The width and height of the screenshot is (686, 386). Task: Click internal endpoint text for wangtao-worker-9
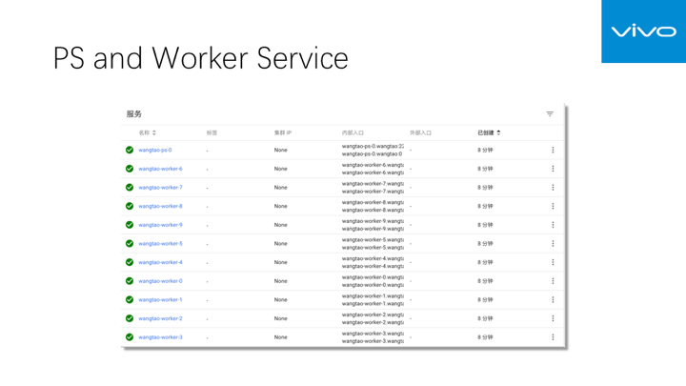[373, 225]
